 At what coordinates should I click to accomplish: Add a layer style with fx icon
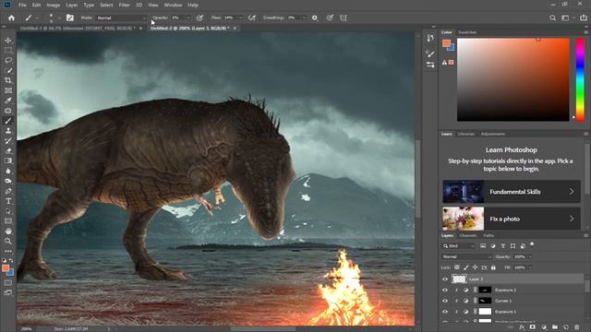522,327
